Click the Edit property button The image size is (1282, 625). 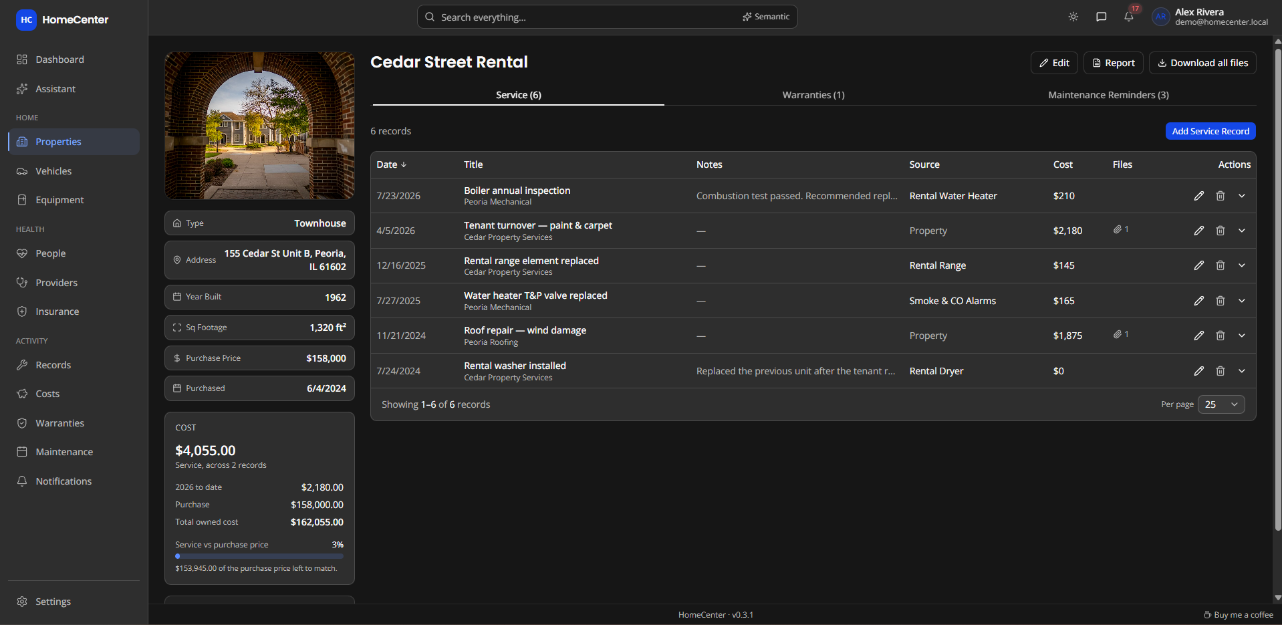tap(1055, 63)
